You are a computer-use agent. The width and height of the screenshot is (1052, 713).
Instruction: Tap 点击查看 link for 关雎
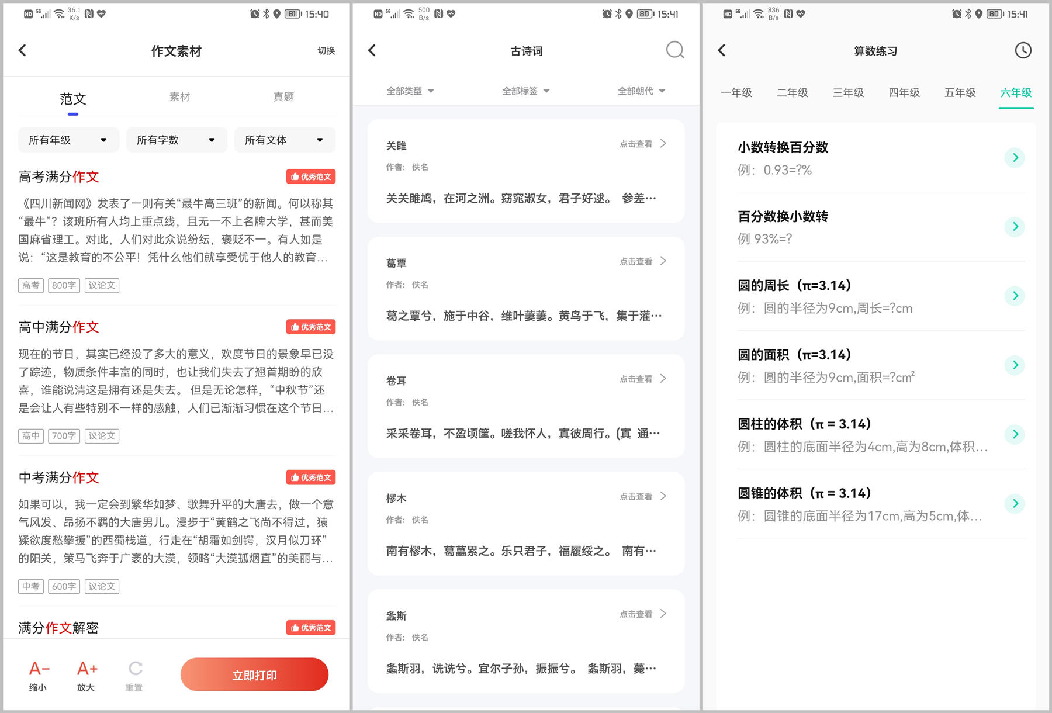(636, 144)
